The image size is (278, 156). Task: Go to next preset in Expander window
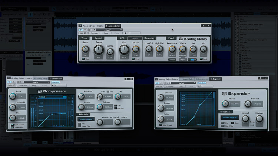(x=170, y=83)
